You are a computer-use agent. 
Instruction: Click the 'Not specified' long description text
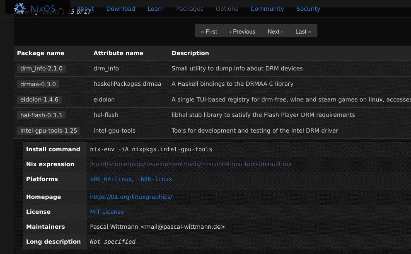(112, 242)
